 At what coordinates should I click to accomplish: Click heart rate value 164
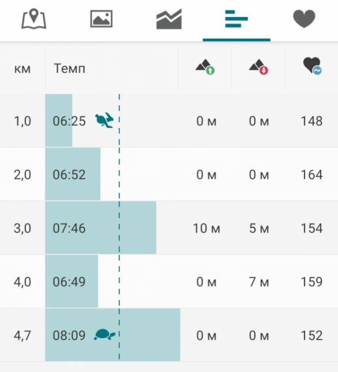(311, 175)
